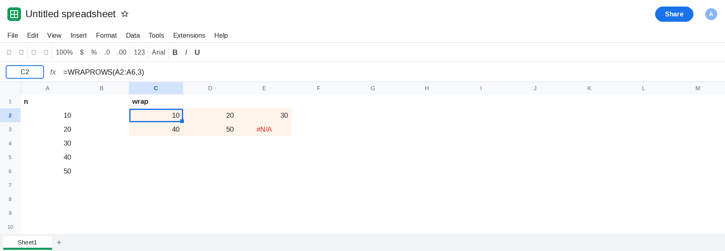725x251 pixels.
Task: Apply currency format with dollar icon
Action: pos(82,52)
